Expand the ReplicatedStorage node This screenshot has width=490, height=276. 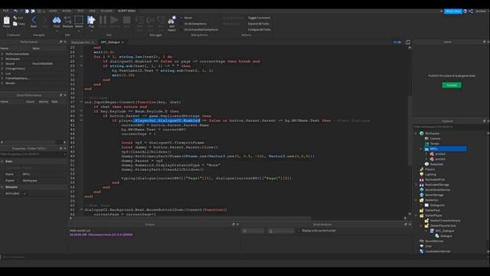click(416, 185)
